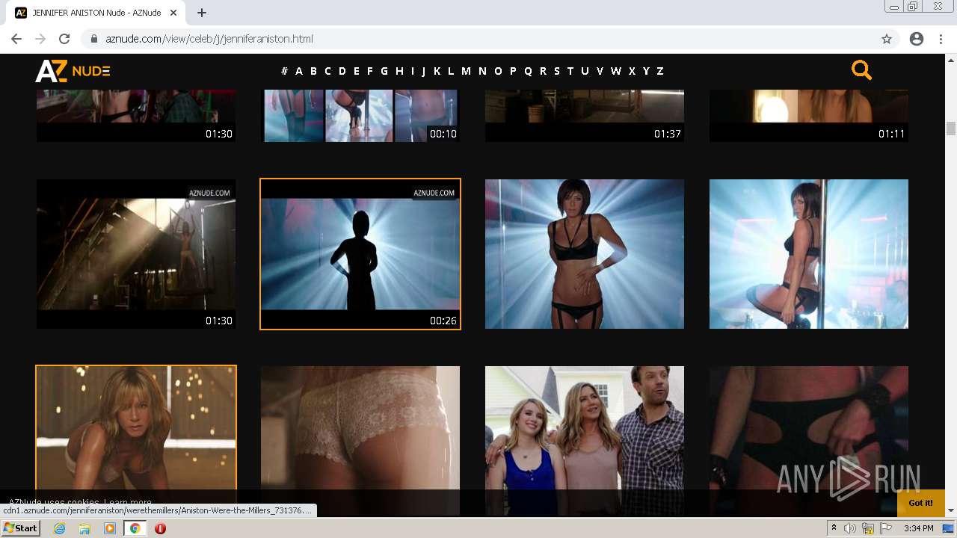Show hidden tray icons arrow

pos(834,528)
